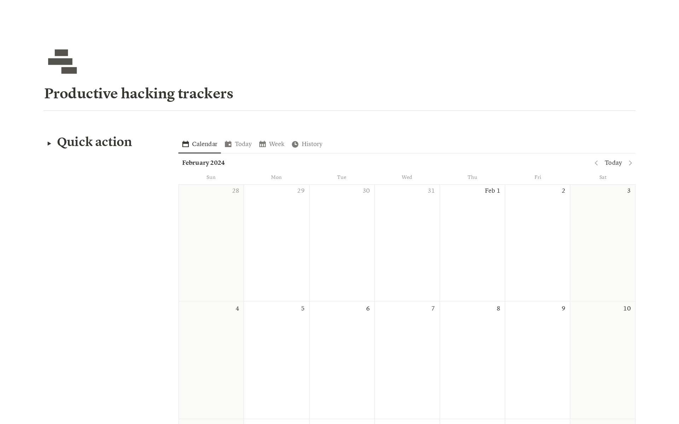The height and width of the screenshot is (424, 679).
Task: Click the Productive hacking trackers title
Action: click(139, 93)
